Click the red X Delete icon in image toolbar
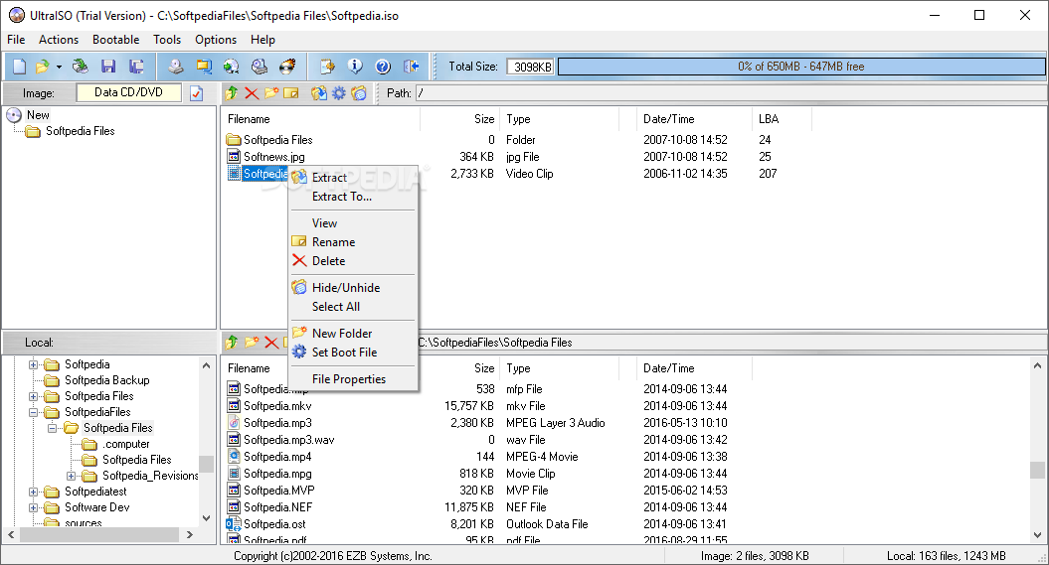Viewport: 1049px width, 565px height. click(252, 92)
